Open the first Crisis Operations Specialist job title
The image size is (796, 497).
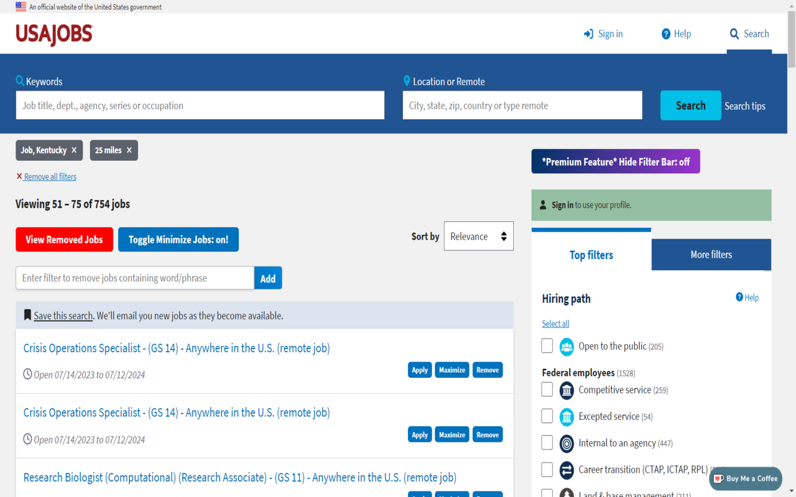[x=177, y=348]
